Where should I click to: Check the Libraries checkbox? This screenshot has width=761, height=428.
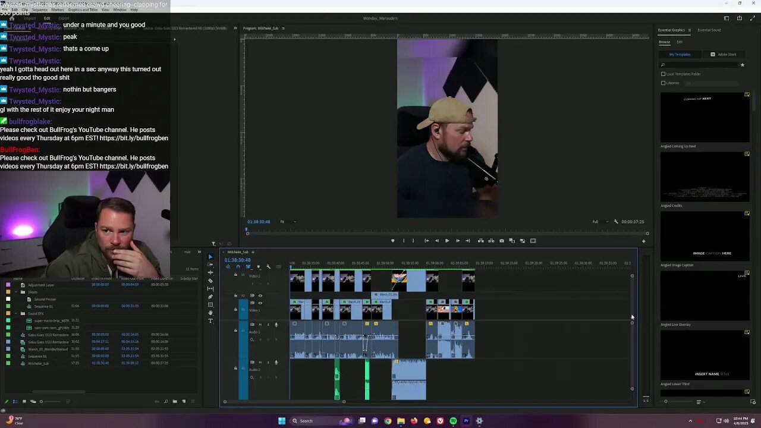[x=663, y=83]
